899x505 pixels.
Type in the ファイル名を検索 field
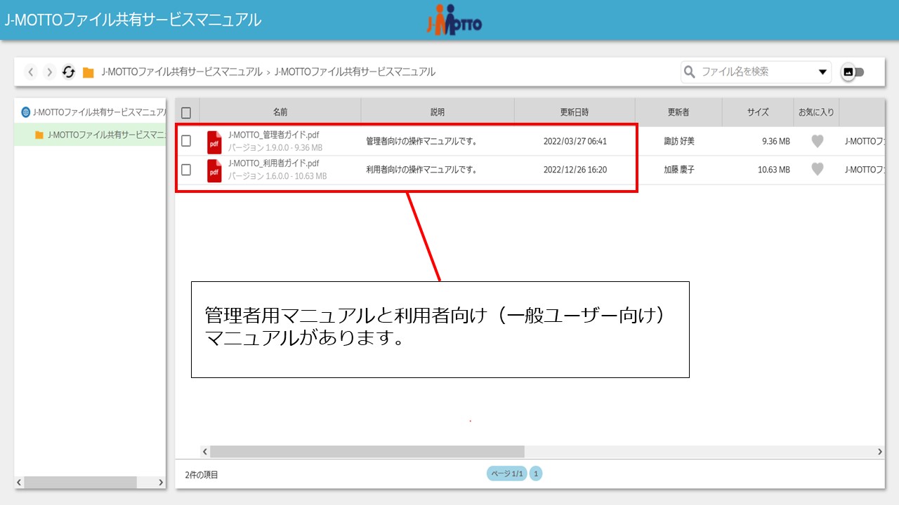click(x=756, y=72)
